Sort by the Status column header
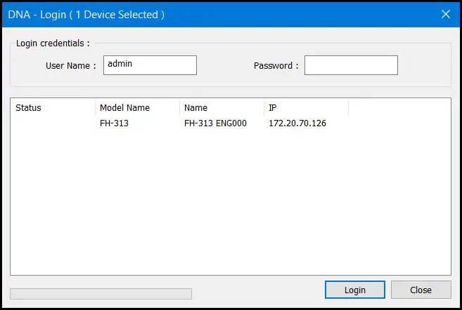The width and height of the screenshot is (462, 310). click(x=53, y=108)
